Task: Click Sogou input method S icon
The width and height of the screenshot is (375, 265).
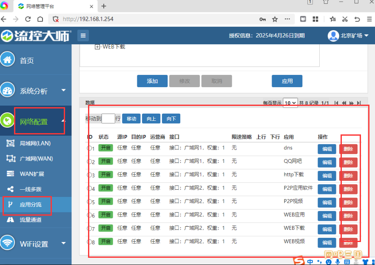Action: click(299, 261)
